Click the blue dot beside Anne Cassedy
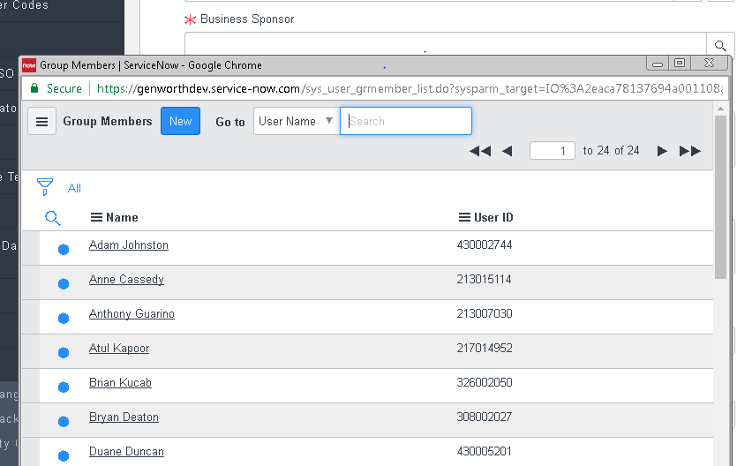Screen dimensions: 752x466 pyautogui.click(x=64, y=284)
